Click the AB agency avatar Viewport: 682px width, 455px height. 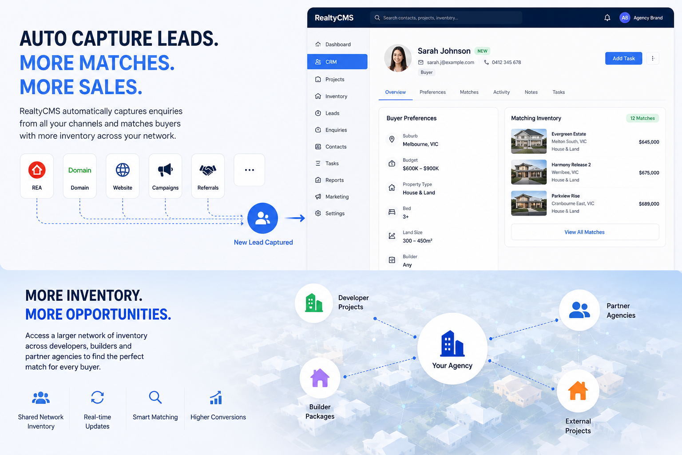coord(625,18)
